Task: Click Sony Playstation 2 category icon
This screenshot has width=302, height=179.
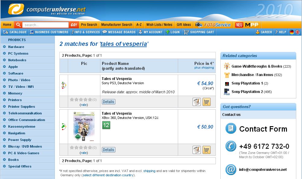Action: 227,92
